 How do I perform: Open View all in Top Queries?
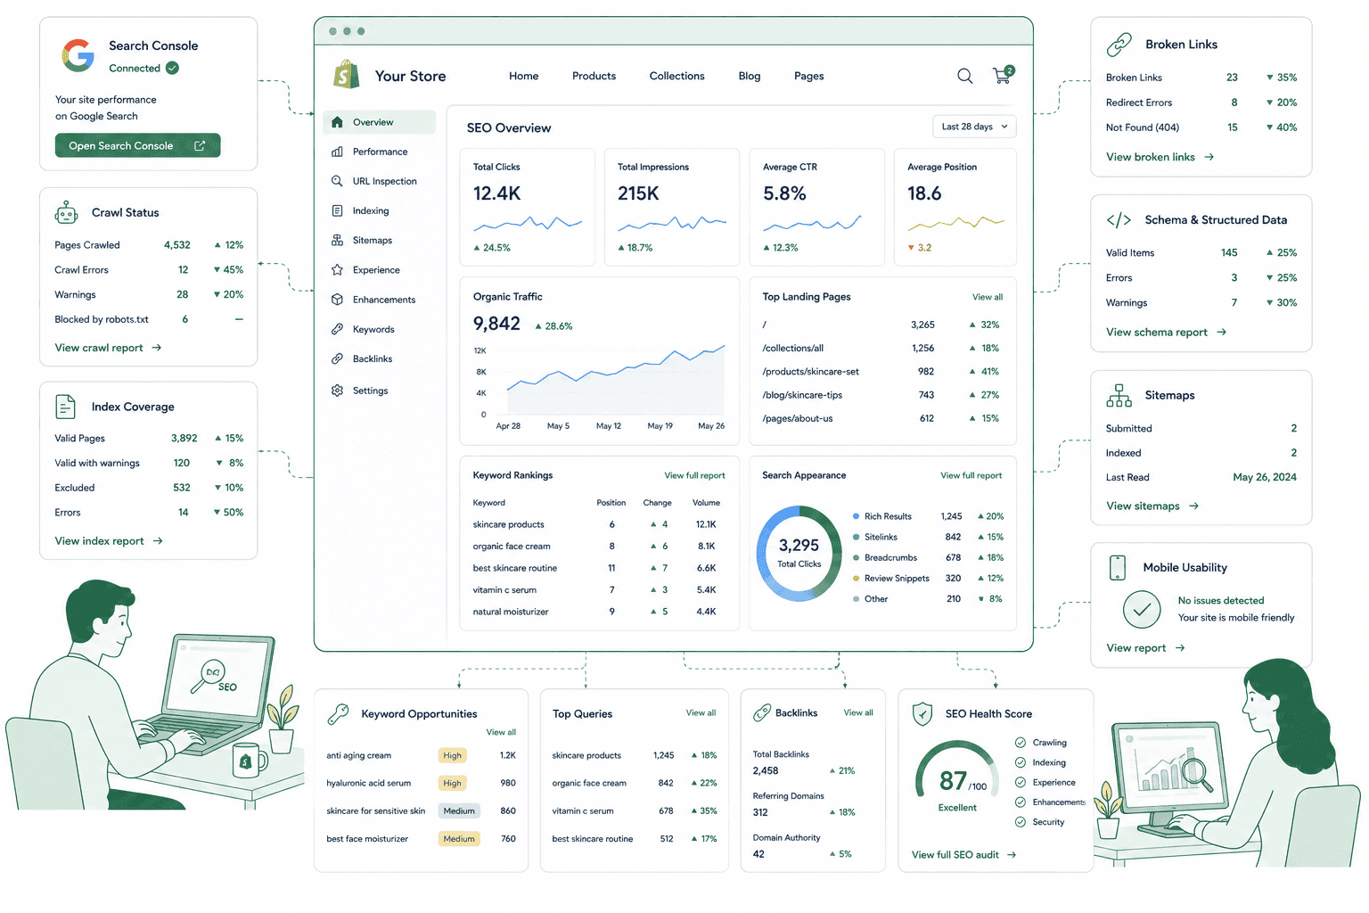coord(701,712)
